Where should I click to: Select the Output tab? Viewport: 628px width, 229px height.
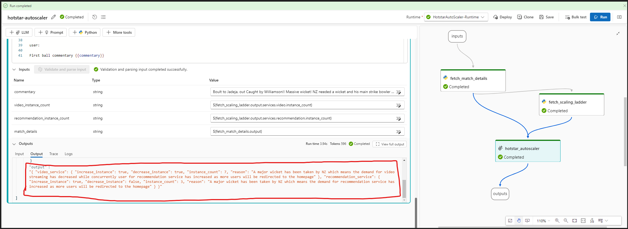(x=36, y=154)
